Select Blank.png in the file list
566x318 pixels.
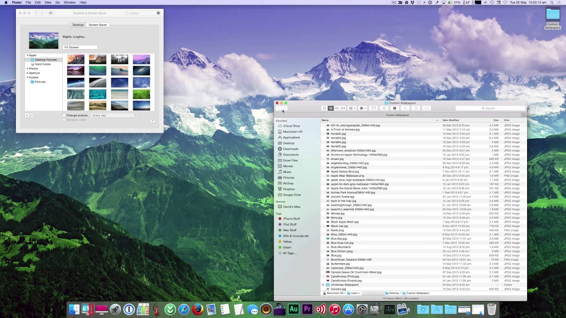tap(337, 230)
